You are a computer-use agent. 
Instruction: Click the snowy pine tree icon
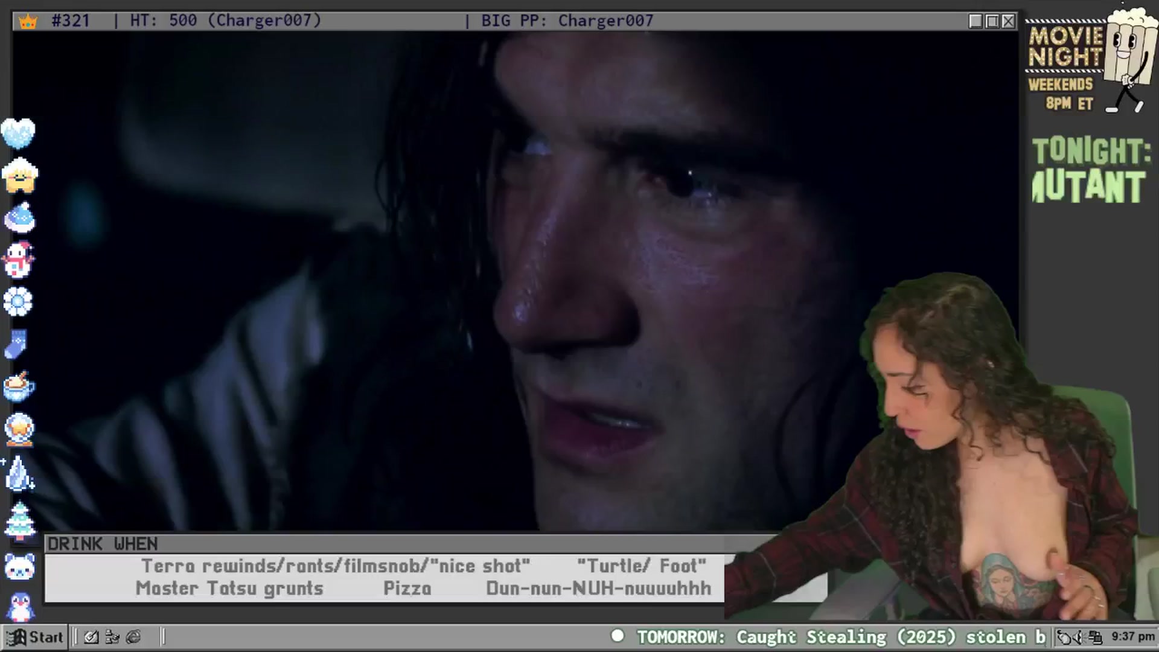tap(20, 521)
